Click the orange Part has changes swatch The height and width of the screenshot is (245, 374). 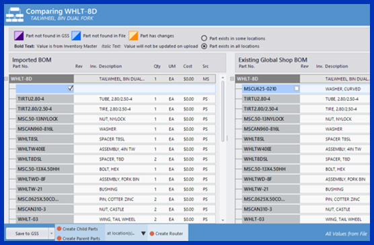133,36
